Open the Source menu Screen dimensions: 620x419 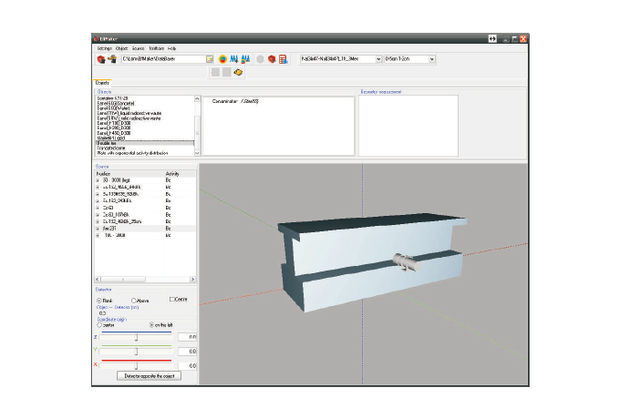138,48
